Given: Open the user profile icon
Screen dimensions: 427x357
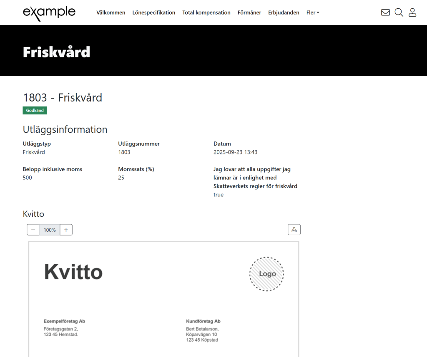Looking at the screenshot, I should coord(412,12).
